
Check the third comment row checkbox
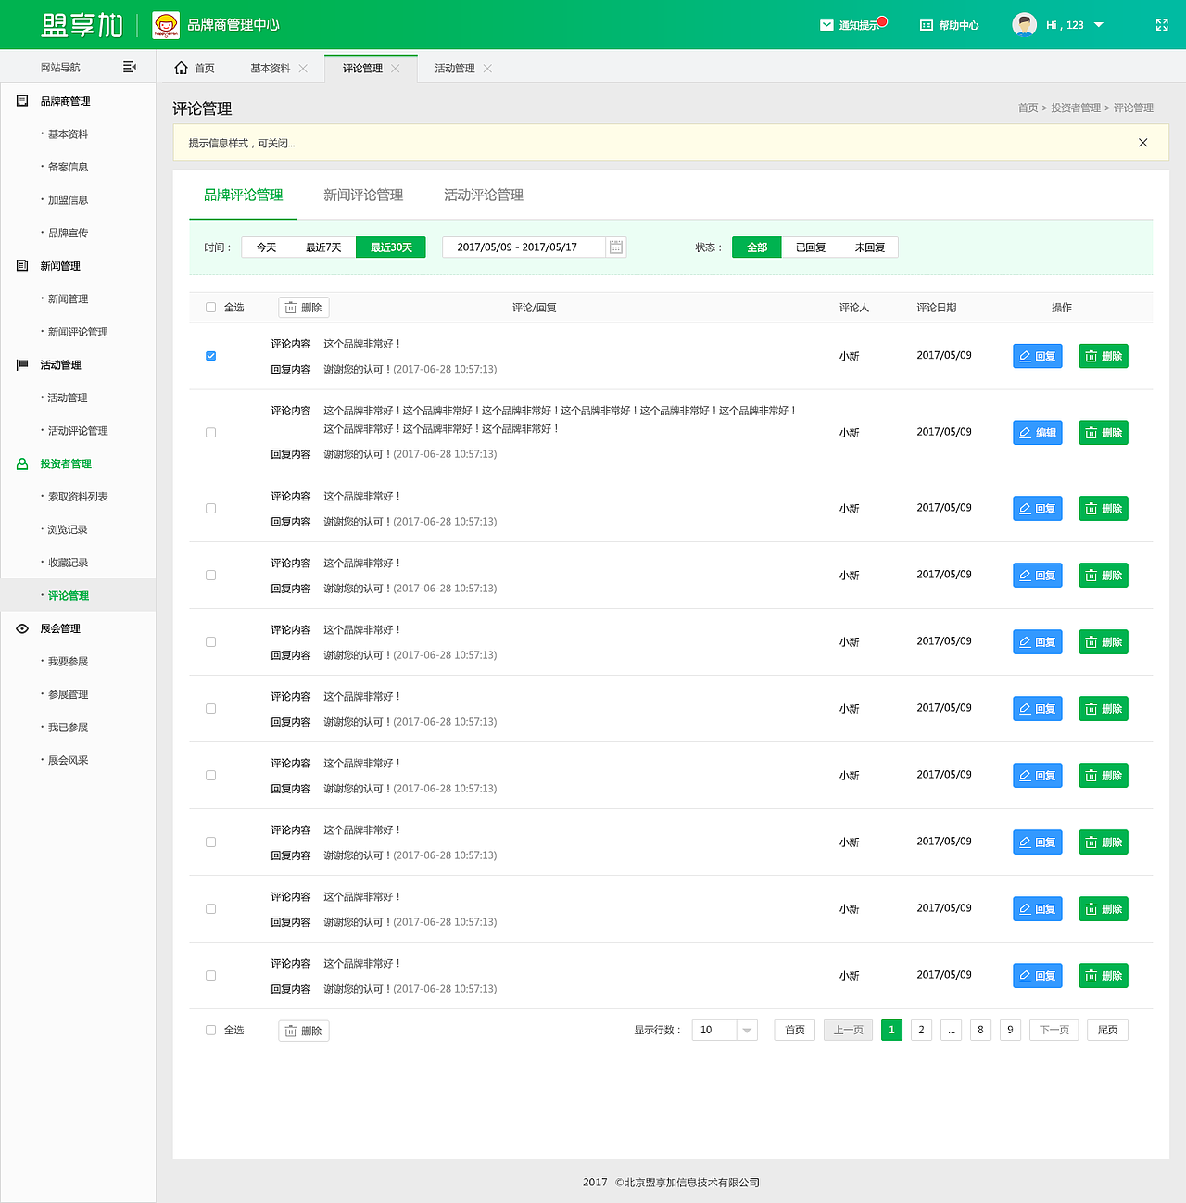point(211,509)
